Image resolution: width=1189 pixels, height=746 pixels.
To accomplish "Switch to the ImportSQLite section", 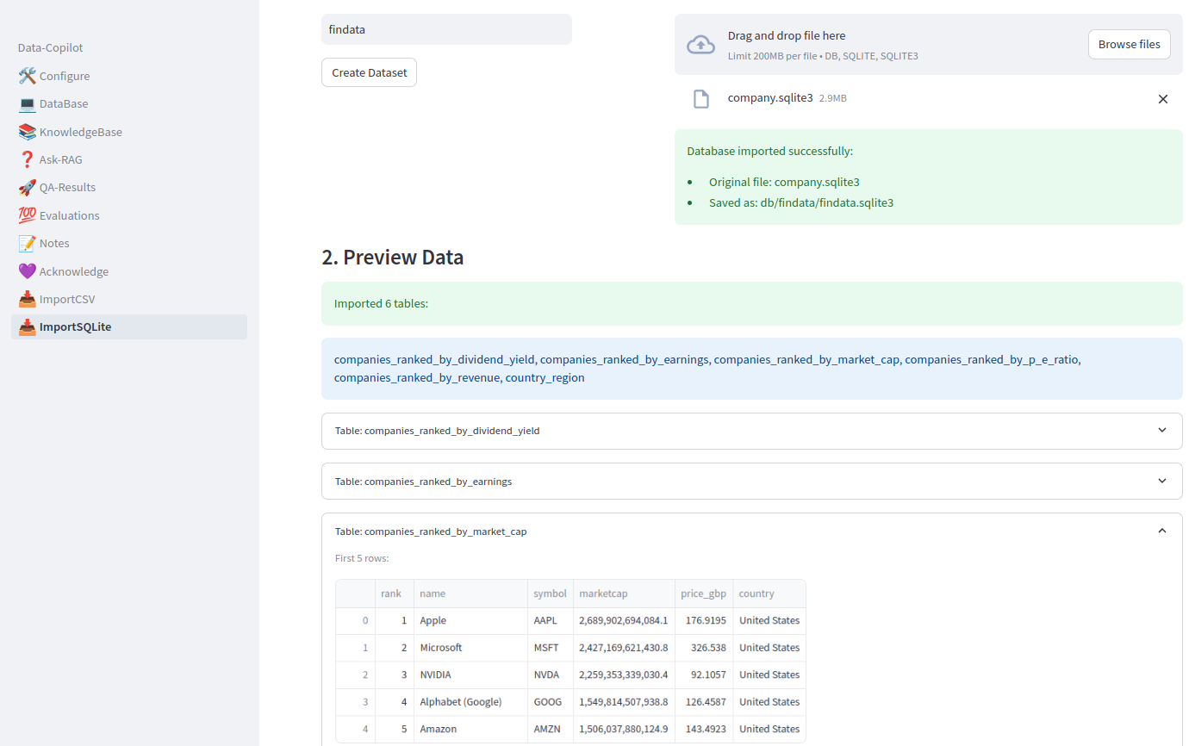I will (x=74, y=326).
